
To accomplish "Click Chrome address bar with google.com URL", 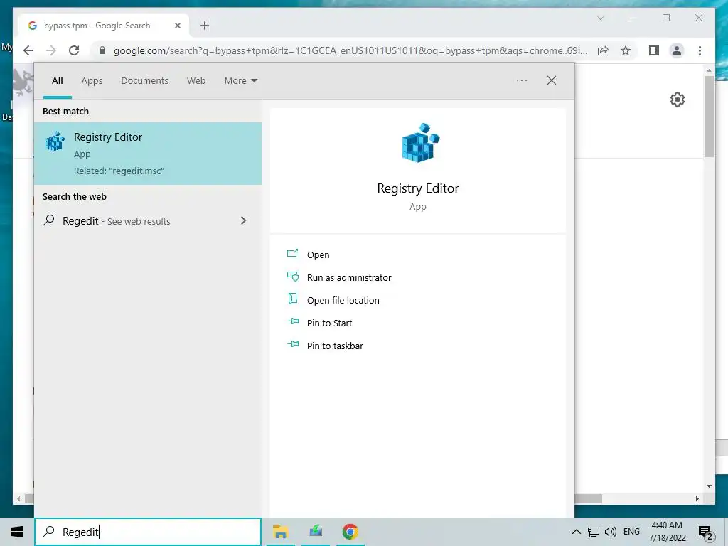I will click(x=350, y=50).
